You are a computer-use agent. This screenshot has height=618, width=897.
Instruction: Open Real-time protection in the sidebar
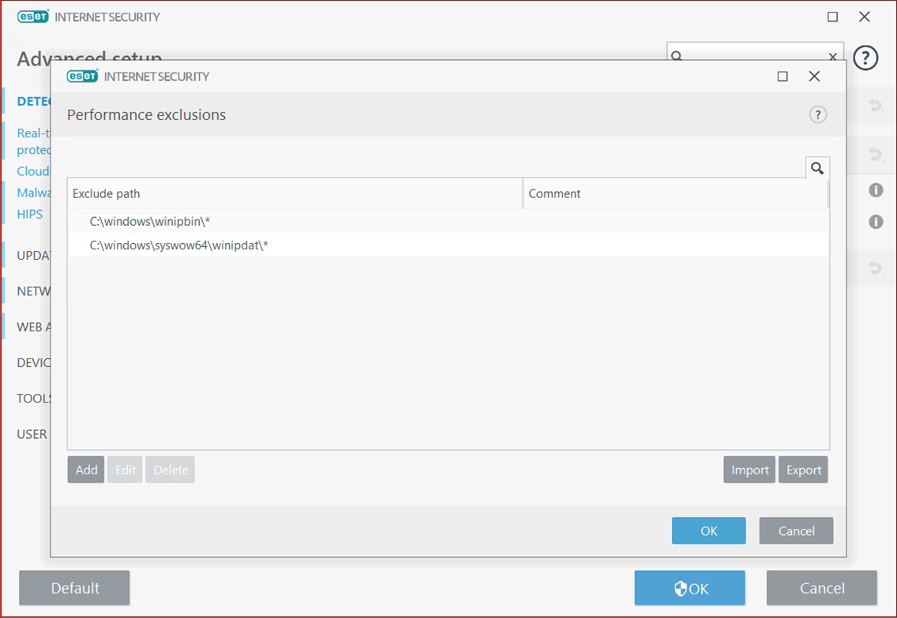33,141
